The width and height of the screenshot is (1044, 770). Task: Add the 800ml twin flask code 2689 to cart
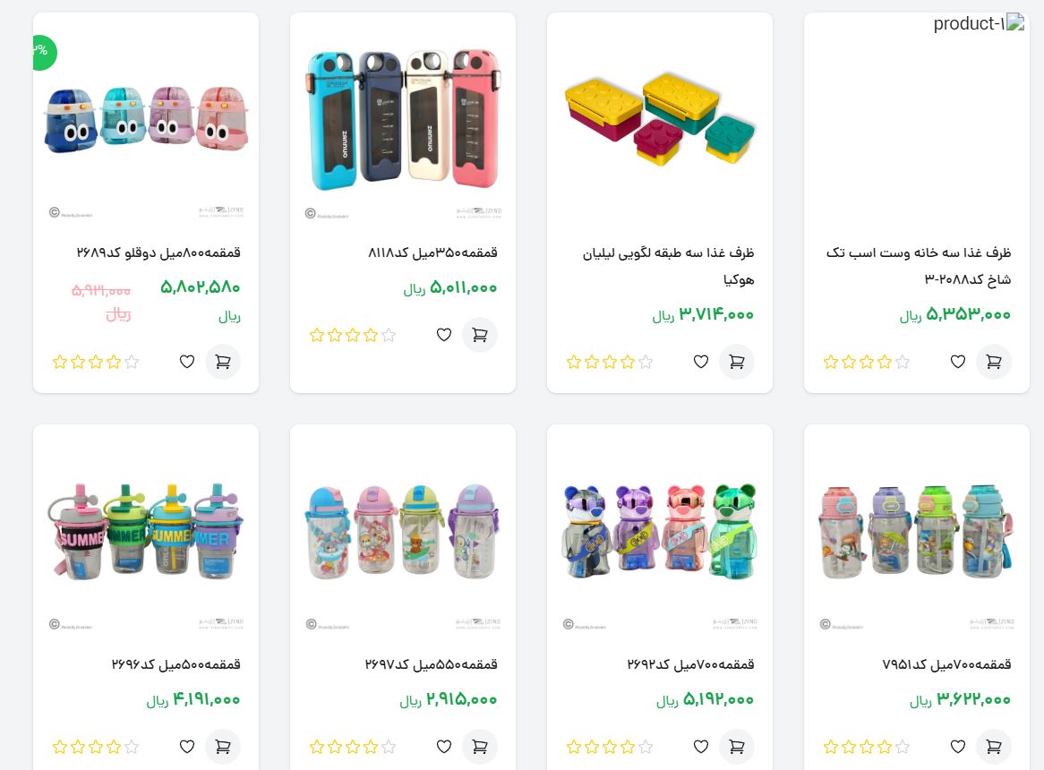pyautogui.click(x=222, y=362)
